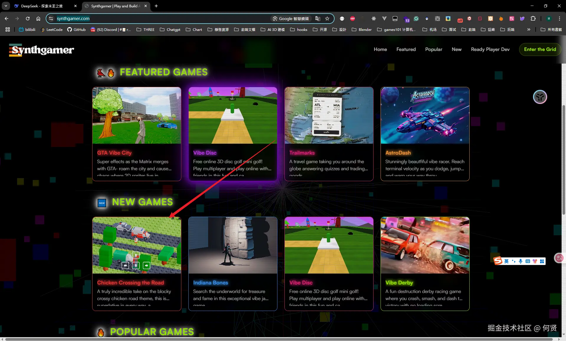Image resolution: width=566 pixels, height=341 pixels.
Task: Click the bookmark star icon in address bar
Action: point(327,19)
